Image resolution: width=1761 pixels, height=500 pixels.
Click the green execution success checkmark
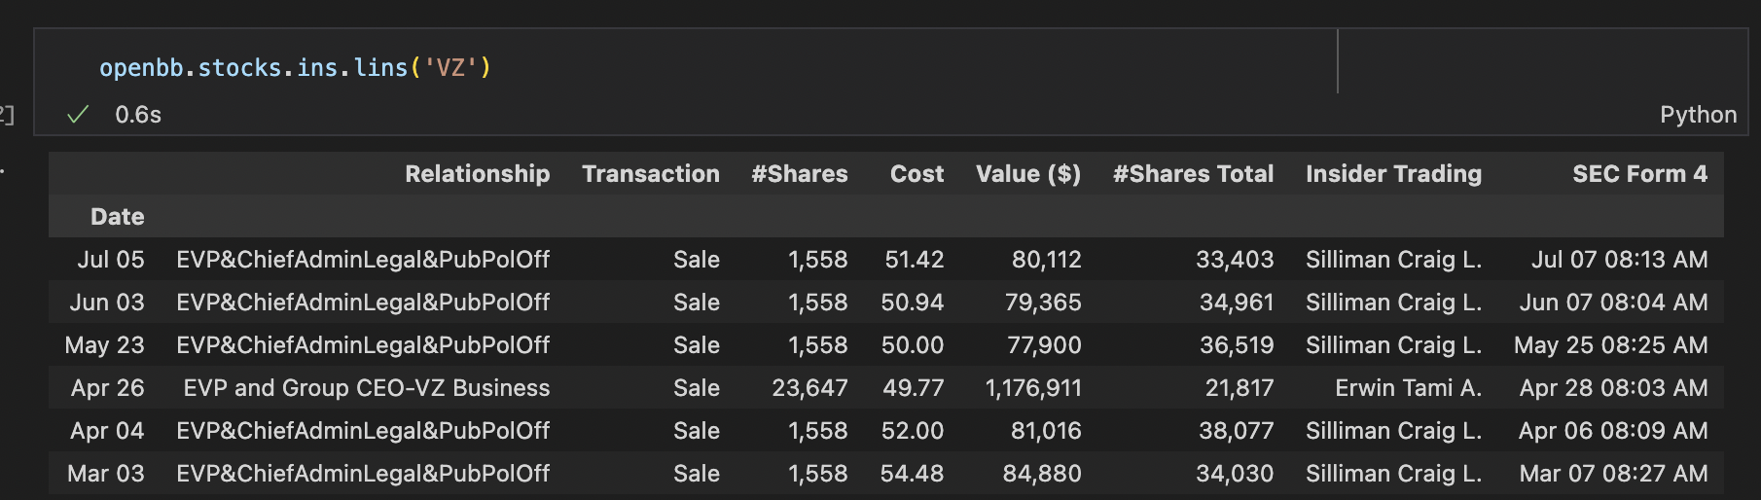point(78,115)
